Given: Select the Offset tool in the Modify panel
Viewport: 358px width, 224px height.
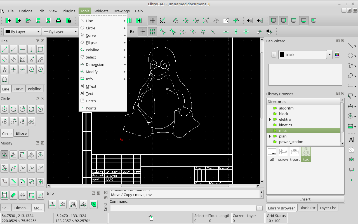Looking at the screenshot, I should (x=4, y=181).
